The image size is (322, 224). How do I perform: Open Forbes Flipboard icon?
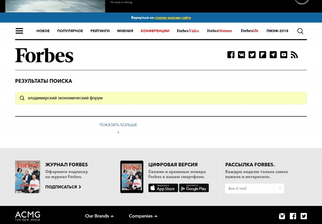pos(263,55)
